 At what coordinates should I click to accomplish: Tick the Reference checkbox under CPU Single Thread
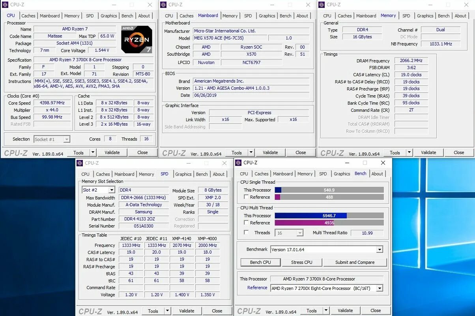pos(246,197)
